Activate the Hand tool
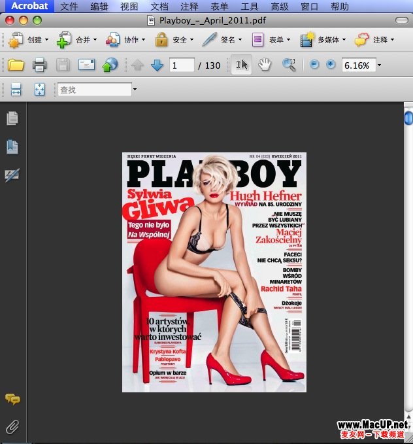The image size is (413, 444). 265,65
